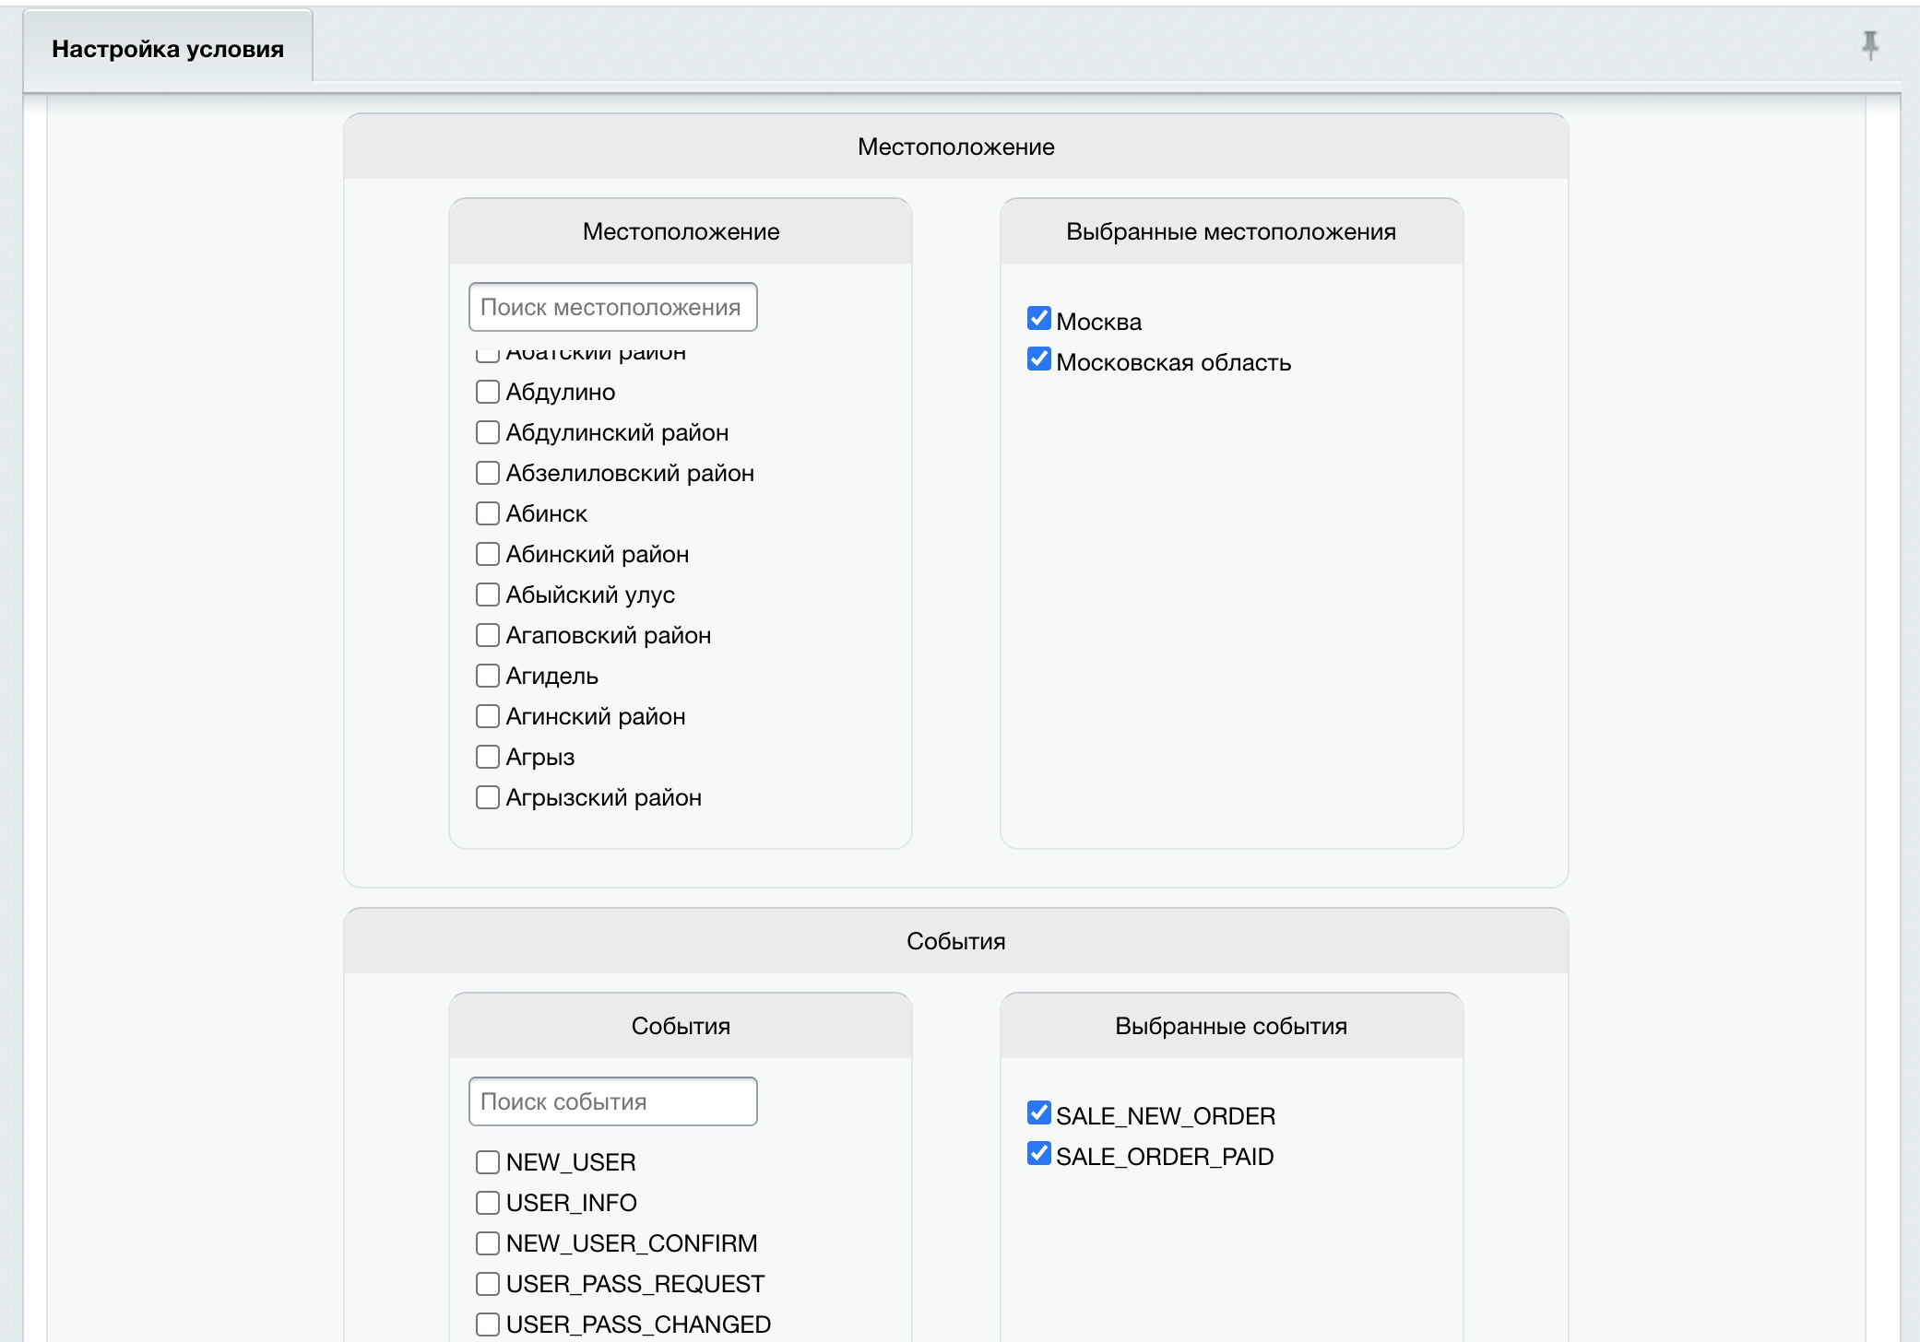The width and height of the screenshot is (1920, 1342).
Task: Click the Поиск события search field
Action: click(x=612, y=1101)
